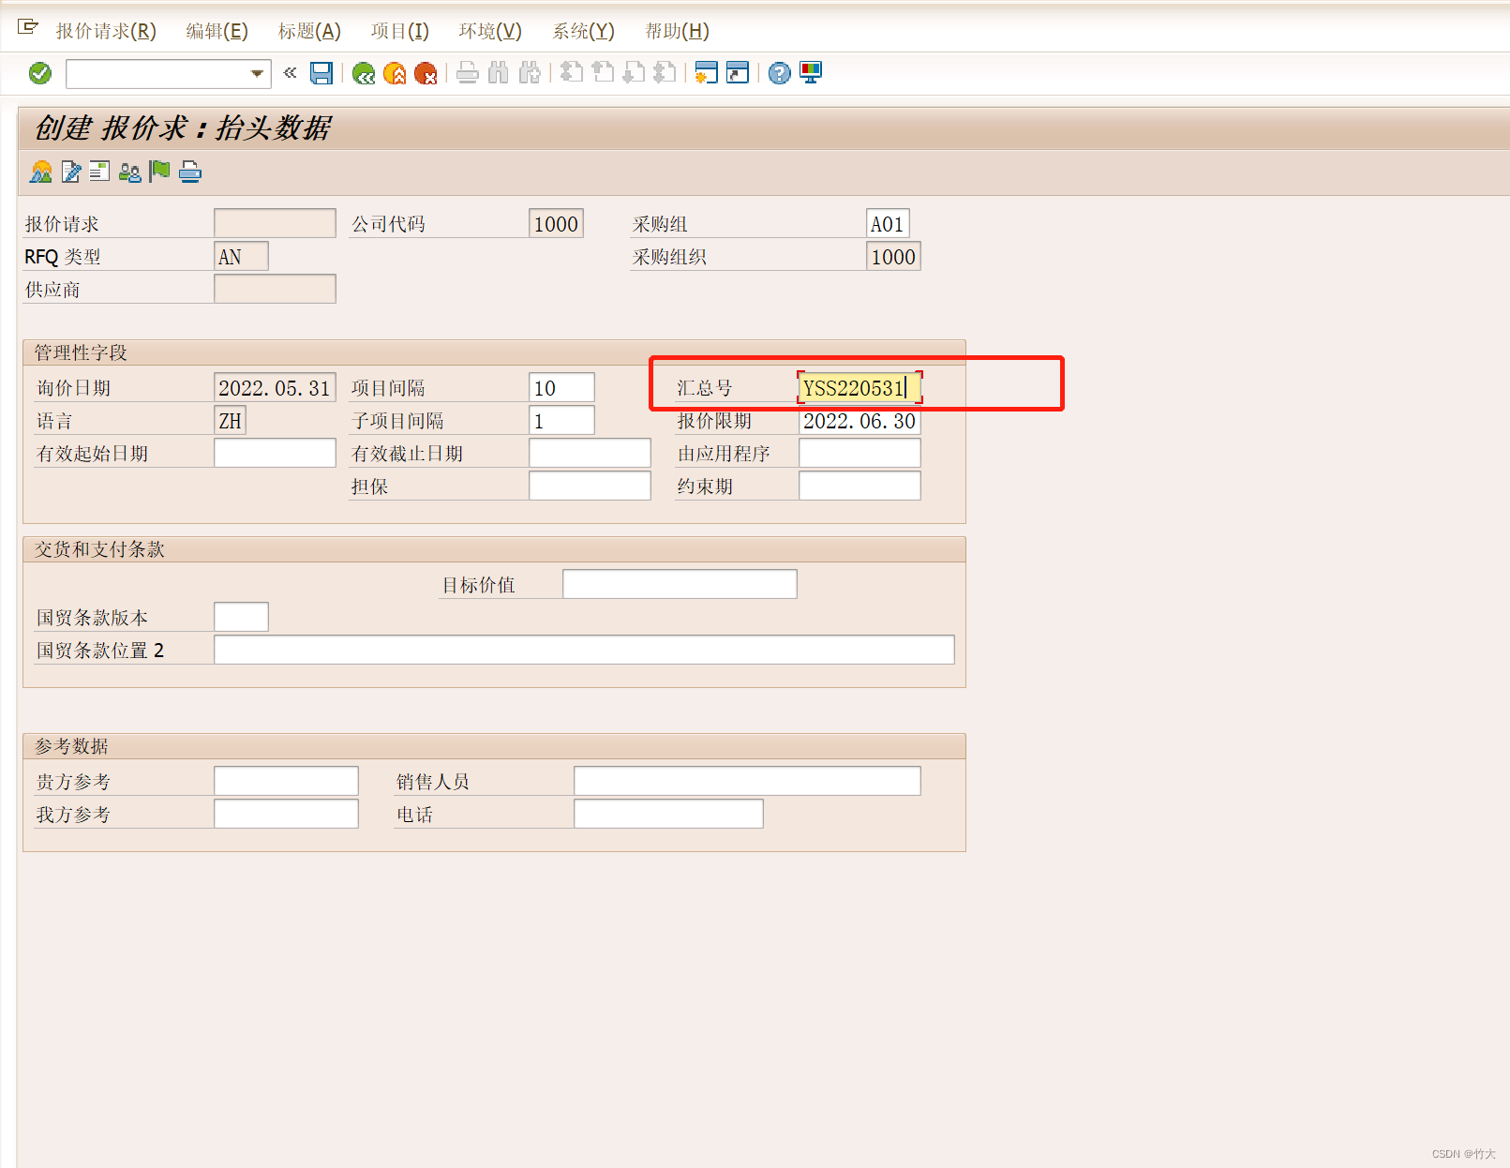The image size is (1510, 1168).
Task: Open the 系统(Y) menu
Action: [583, 31]
